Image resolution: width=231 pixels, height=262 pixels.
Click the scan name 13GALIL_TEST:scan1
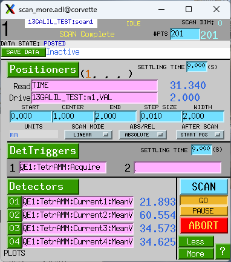(60, 22)
